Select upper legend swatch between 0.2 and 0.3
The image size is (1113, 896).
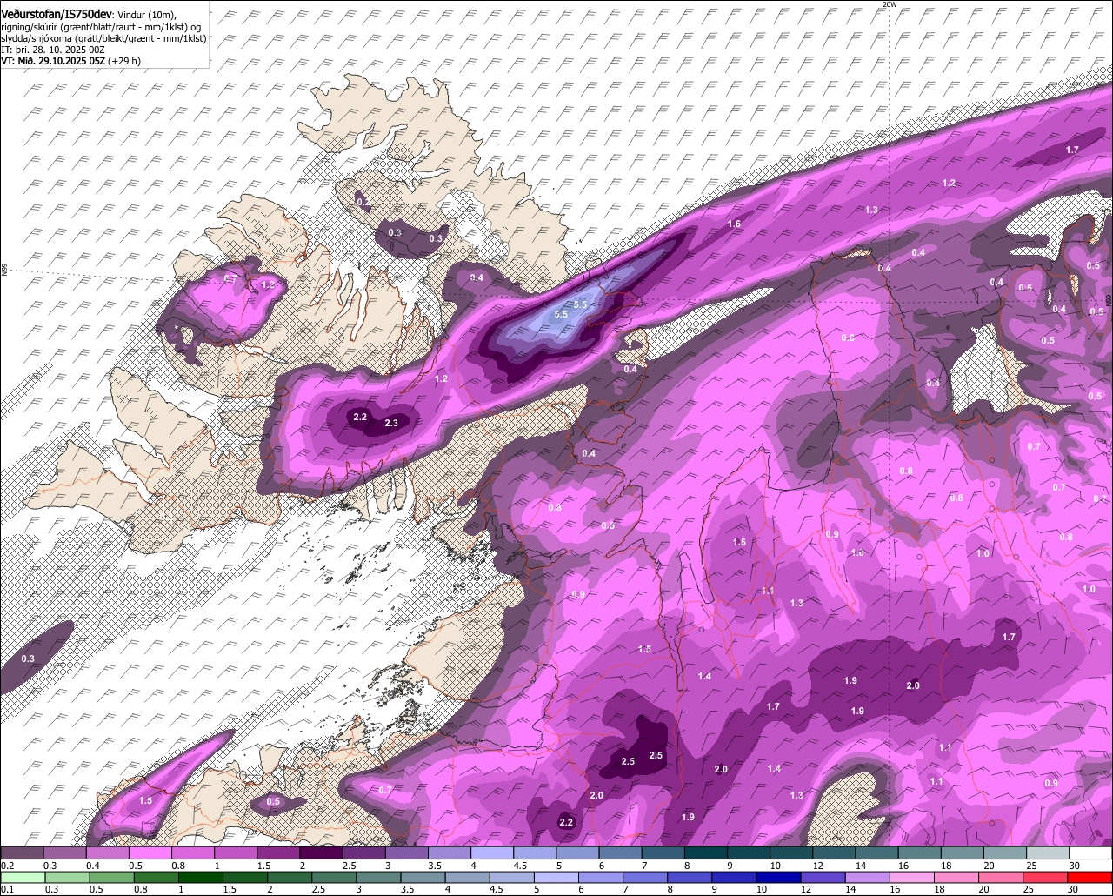click(23, 853)
